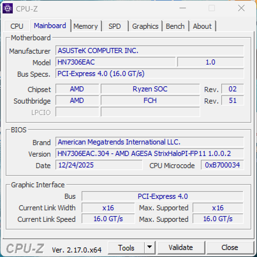Click the first empty LPCIO field
Viewport: 257px width, 257px height.
77,112
